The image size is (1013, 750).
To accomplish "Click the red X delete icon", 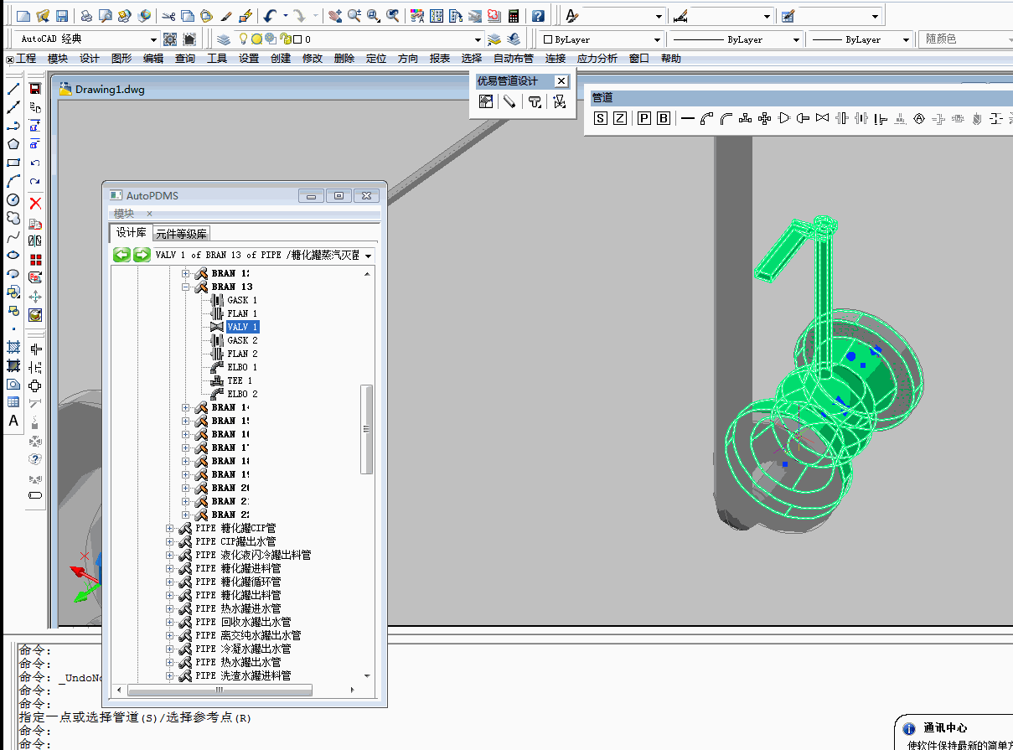I will click(x=35, y=204).
